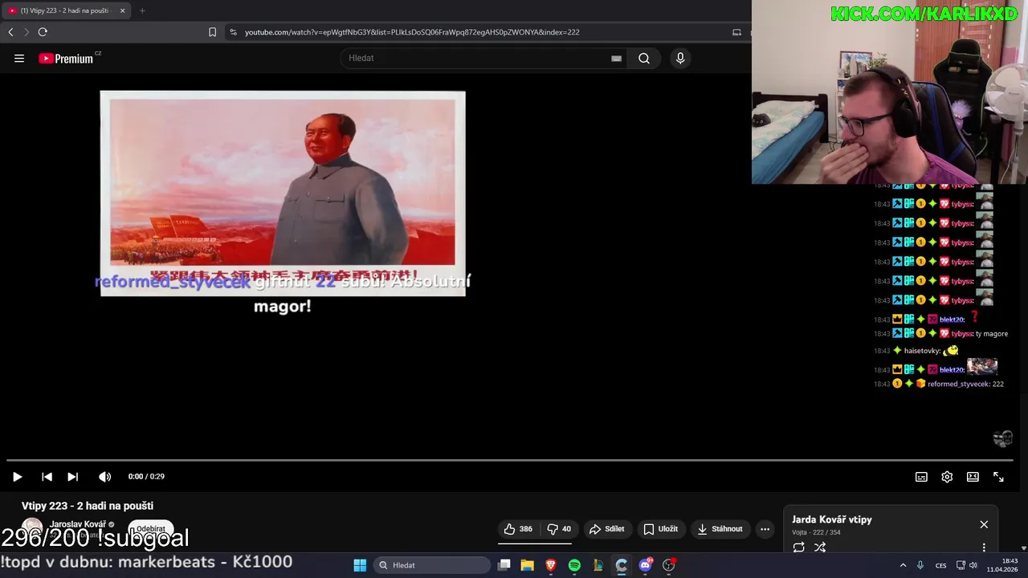Screen dimensions: 1028x578
Task: Toggle playlist shuffle
Action: 820,547
